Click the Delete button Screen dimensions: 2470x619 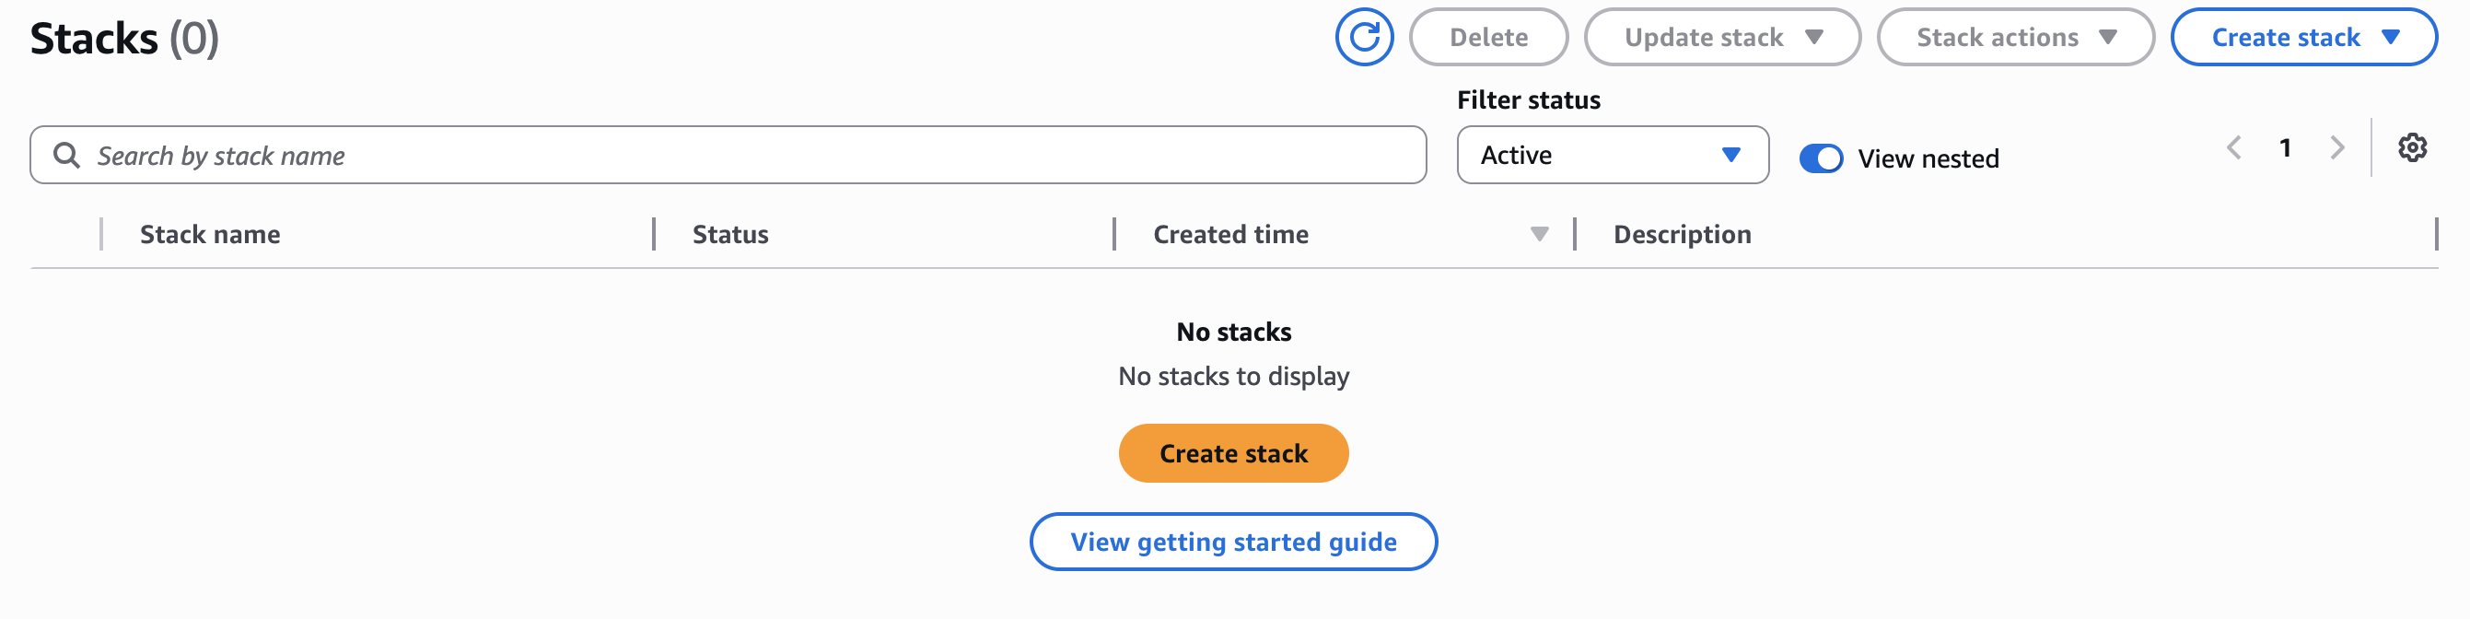tap(1487, 37)
